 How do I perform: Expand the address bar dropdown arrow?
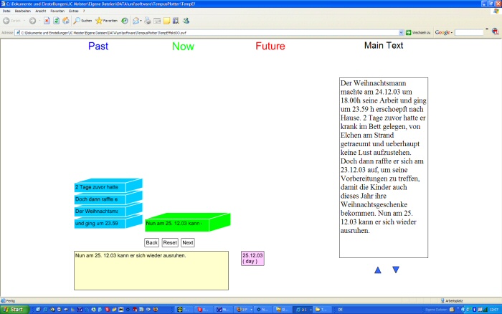click(x=400, y=33)
